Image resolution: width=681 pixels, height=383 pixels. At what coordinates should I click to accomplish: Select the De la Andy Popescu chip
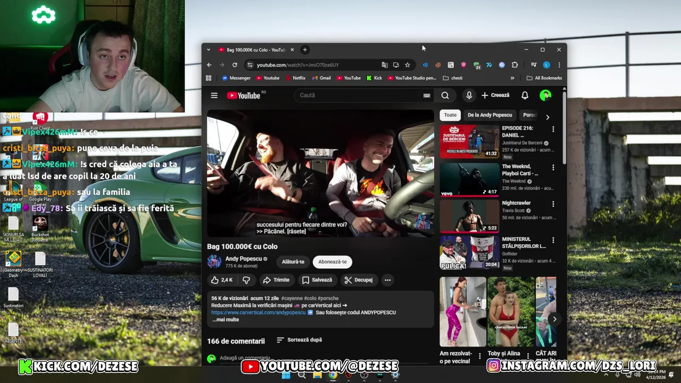[489, 115]
